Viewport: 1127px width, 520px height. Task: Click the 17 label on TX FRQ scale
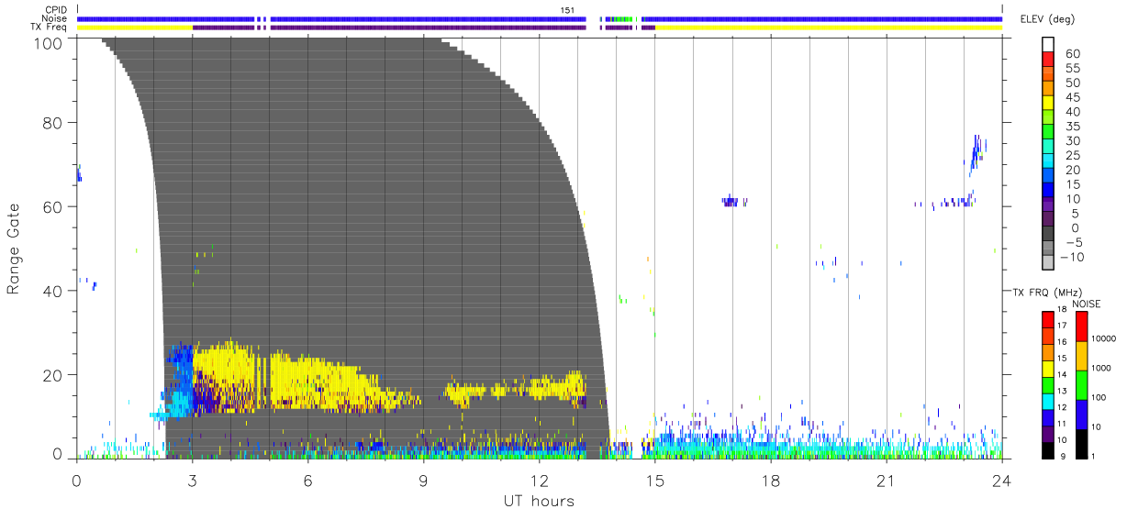[1064, 326]
